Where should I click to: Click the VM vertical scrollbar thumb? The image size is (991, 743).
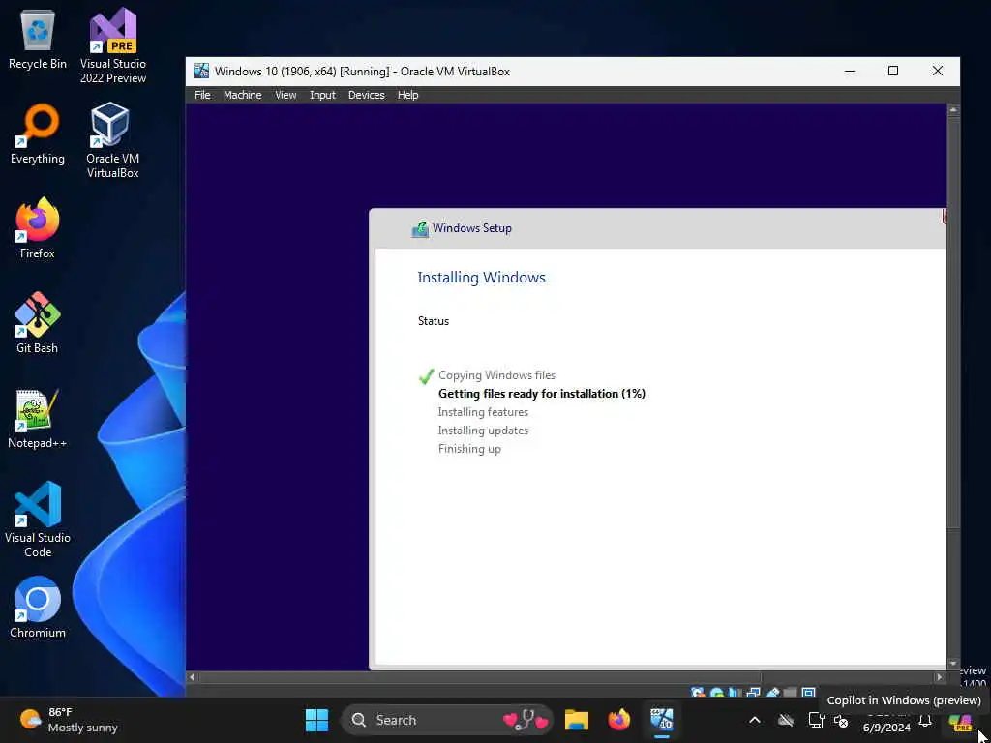pos(953,322)
